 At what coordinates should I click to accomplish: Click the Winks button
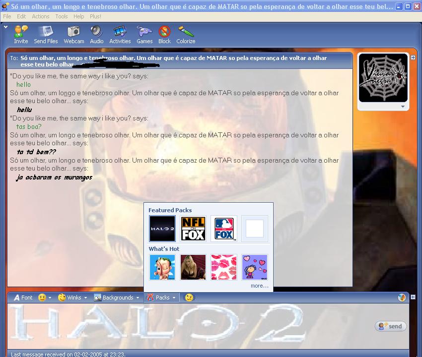70,297
